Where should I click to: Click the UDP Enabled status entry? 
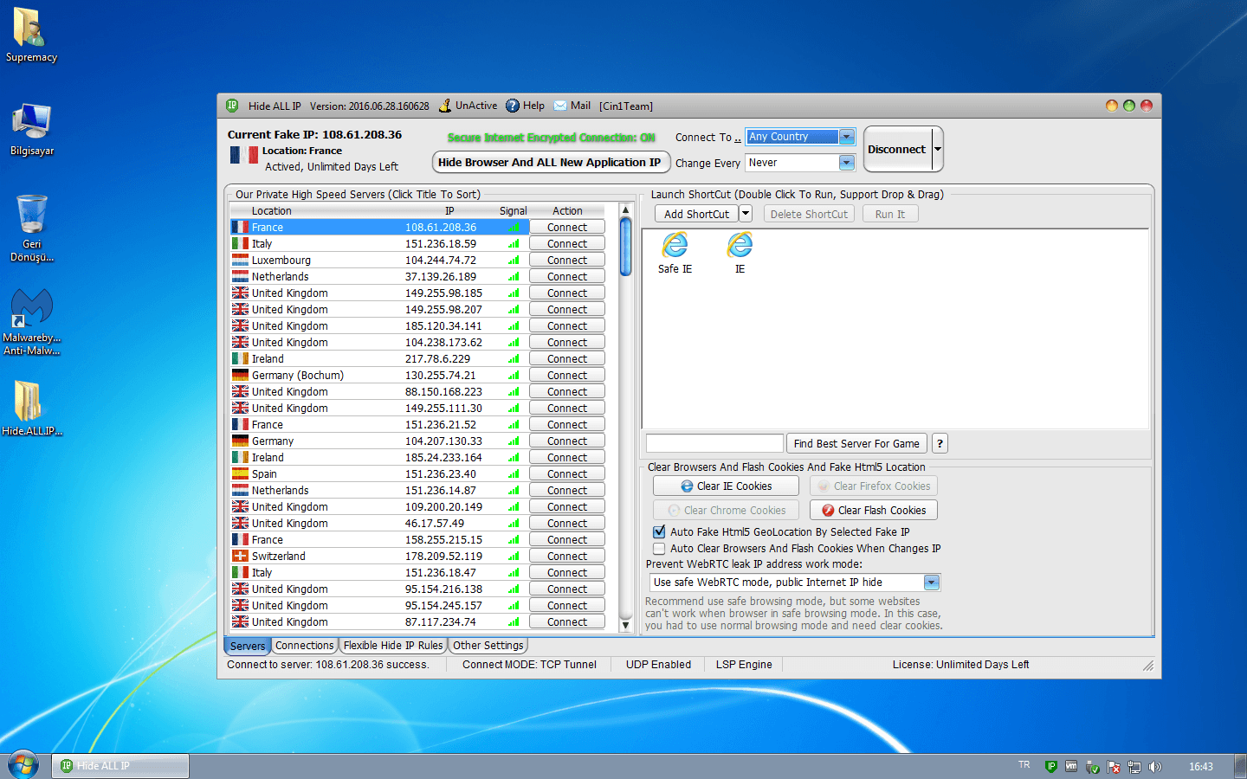(658, 665)
